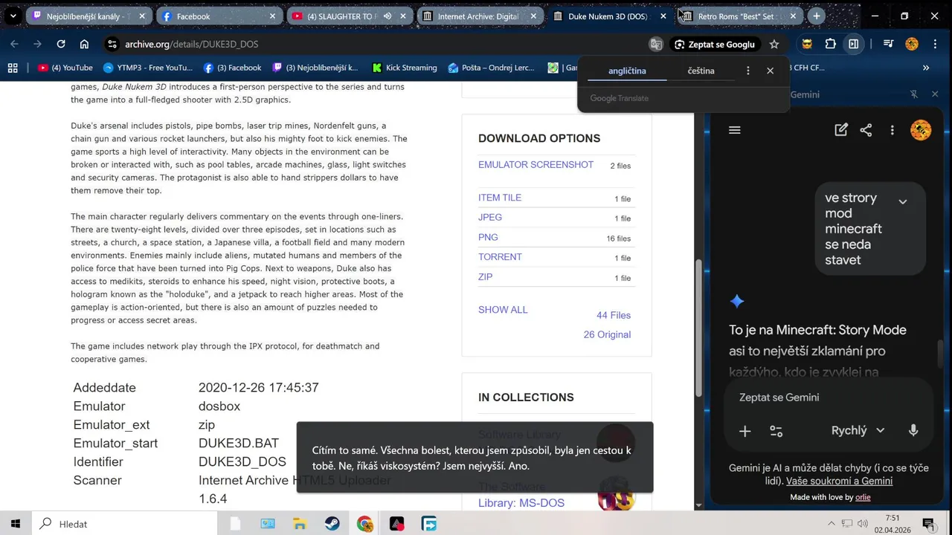
Task: Click the browser back arrow
Action: click(x=14, y=45)
